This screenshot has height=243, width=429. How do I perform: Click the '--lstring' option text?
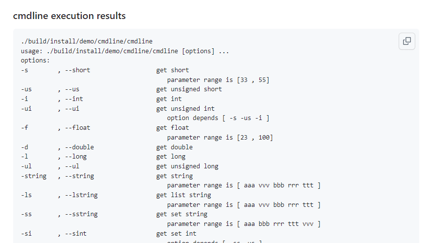coord(81,195)
